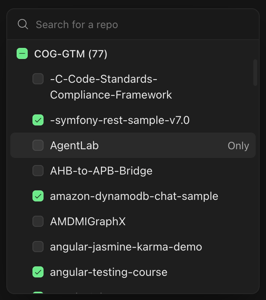Check the AgentLab repo checkbox
This screenshot has height=300, width=266.
[38, 145]
